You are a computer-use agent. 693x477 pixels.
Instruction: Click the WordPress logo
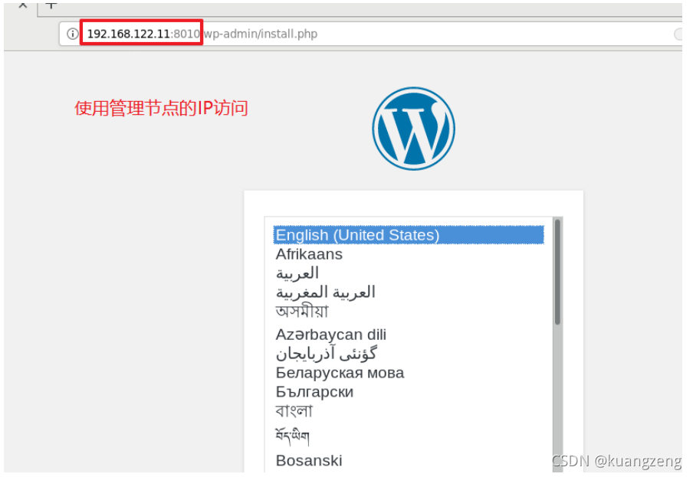(x=414, y=129)
